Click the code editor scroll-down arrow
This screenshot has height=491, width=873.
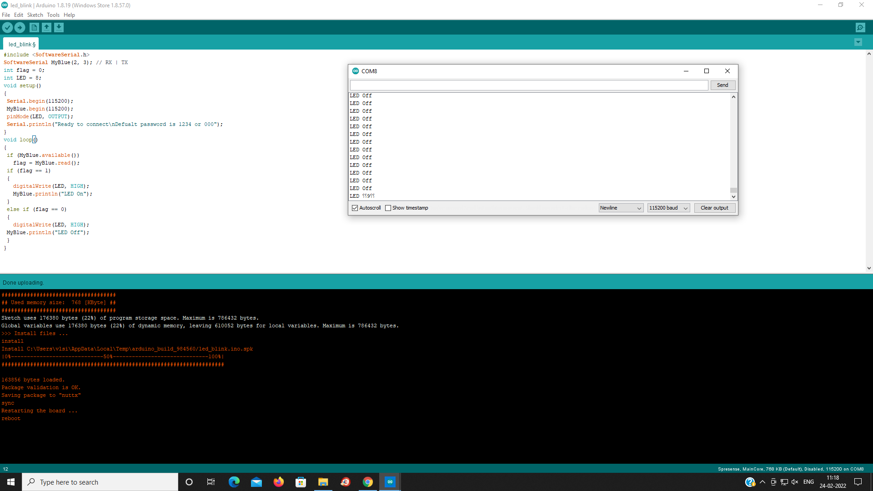(869, 268)
